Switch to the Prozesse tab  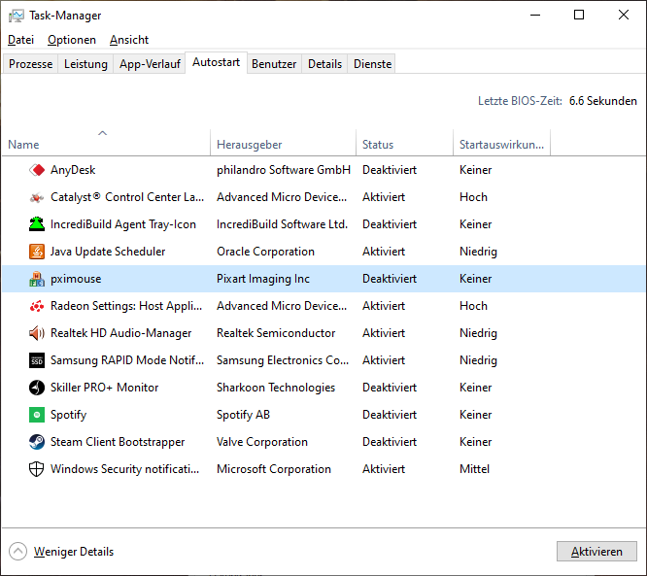click(30, 64)
